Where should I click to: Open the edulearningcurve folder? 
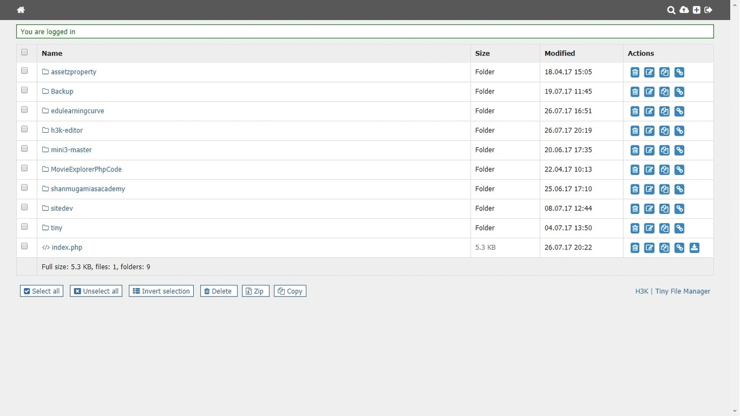[77, 111]
